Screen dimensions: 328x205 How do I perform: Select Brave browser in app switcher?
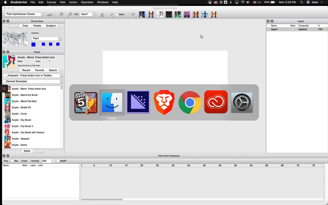164,102
